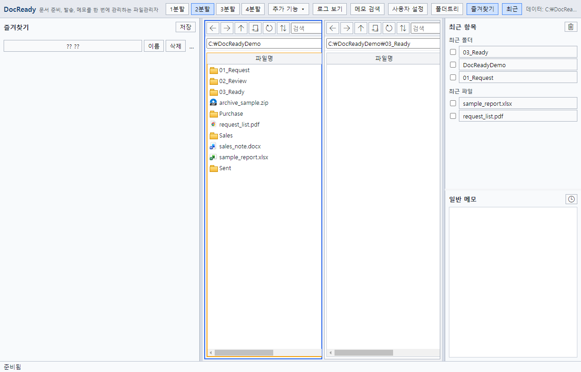Go up one folder in the left pane
The image size is (581, 372).
tap(241, 28)
